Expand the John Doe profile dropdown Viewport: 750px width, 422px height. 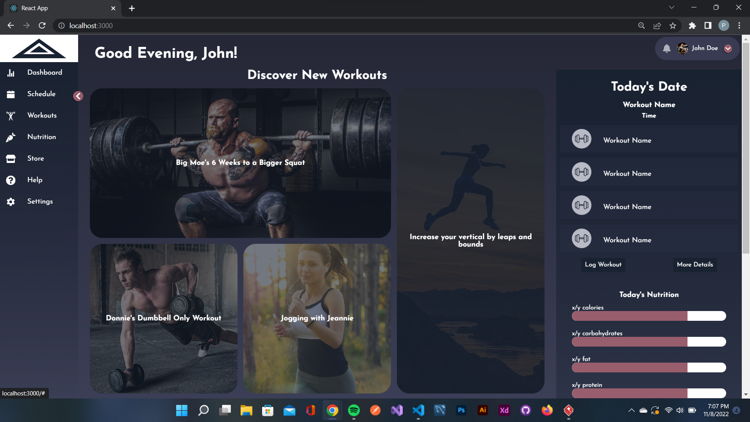[728, 48]
